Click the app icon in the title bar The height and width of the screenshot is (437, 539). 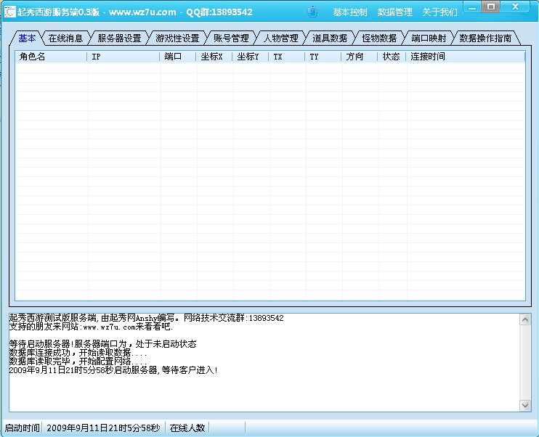tap(9, 12)
